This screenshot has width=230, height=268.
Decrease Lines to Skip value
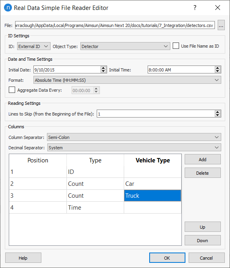[x=218, y=116]
